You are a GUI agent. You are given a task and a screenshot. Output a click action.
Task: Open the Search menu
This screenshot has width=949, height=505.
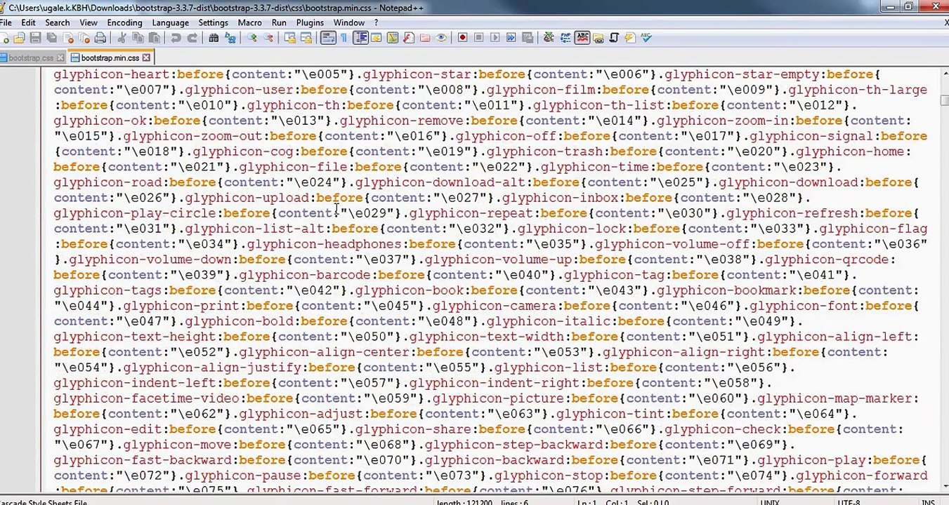click(58, 22)
